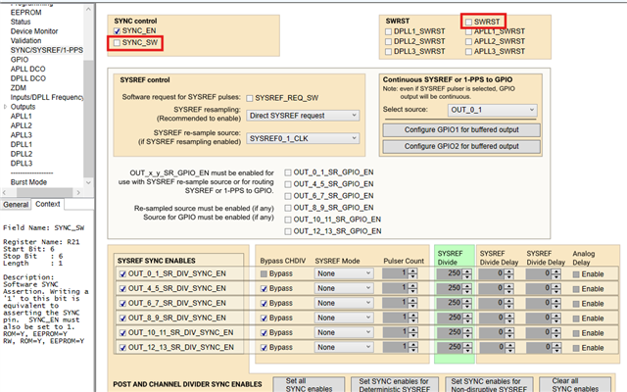Toggle Bypass CHDIV for OUT_4_5 row

[264, 289]
